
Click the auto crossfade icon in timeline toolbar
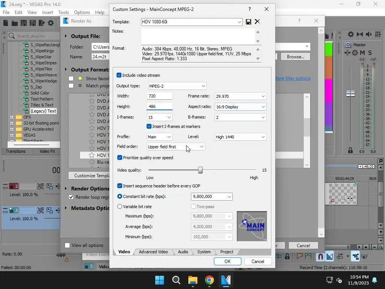329,257
